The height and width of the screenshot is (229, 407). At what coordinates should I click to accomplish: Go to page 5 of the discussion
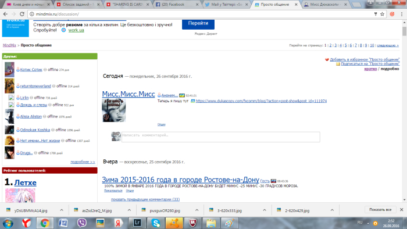coord(345,45)
